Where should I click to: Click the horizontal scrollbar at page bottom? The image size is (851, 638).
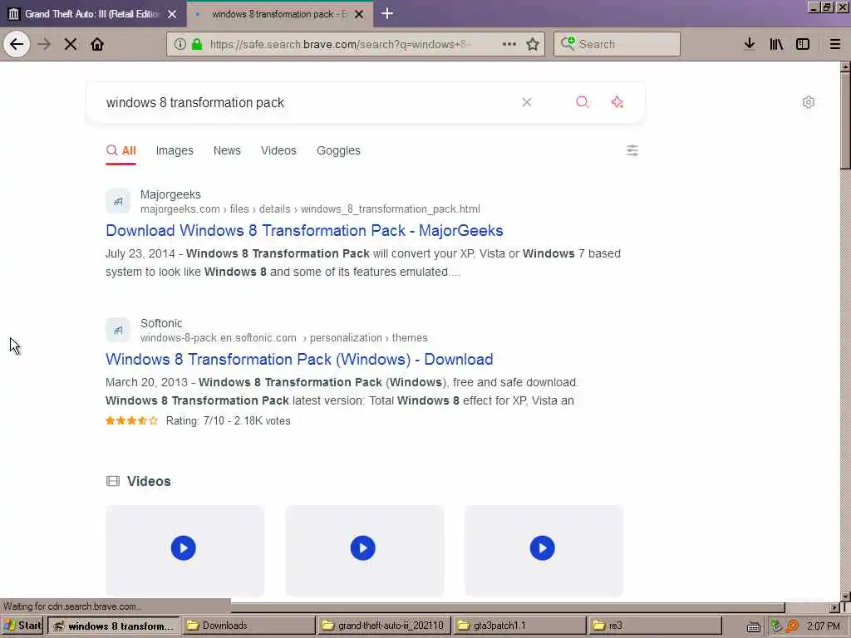509,607
